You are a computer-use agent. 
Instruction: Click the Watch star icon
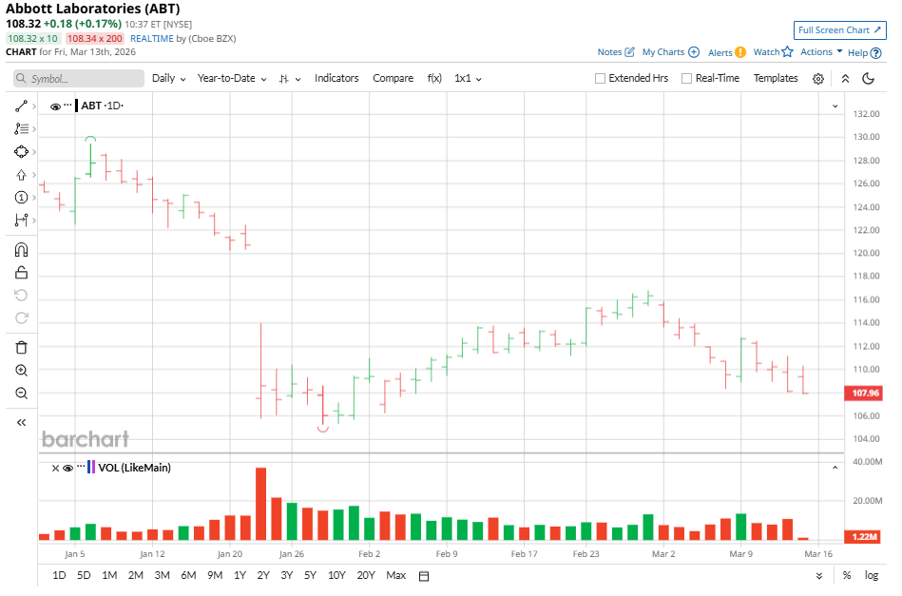[788, 51]
